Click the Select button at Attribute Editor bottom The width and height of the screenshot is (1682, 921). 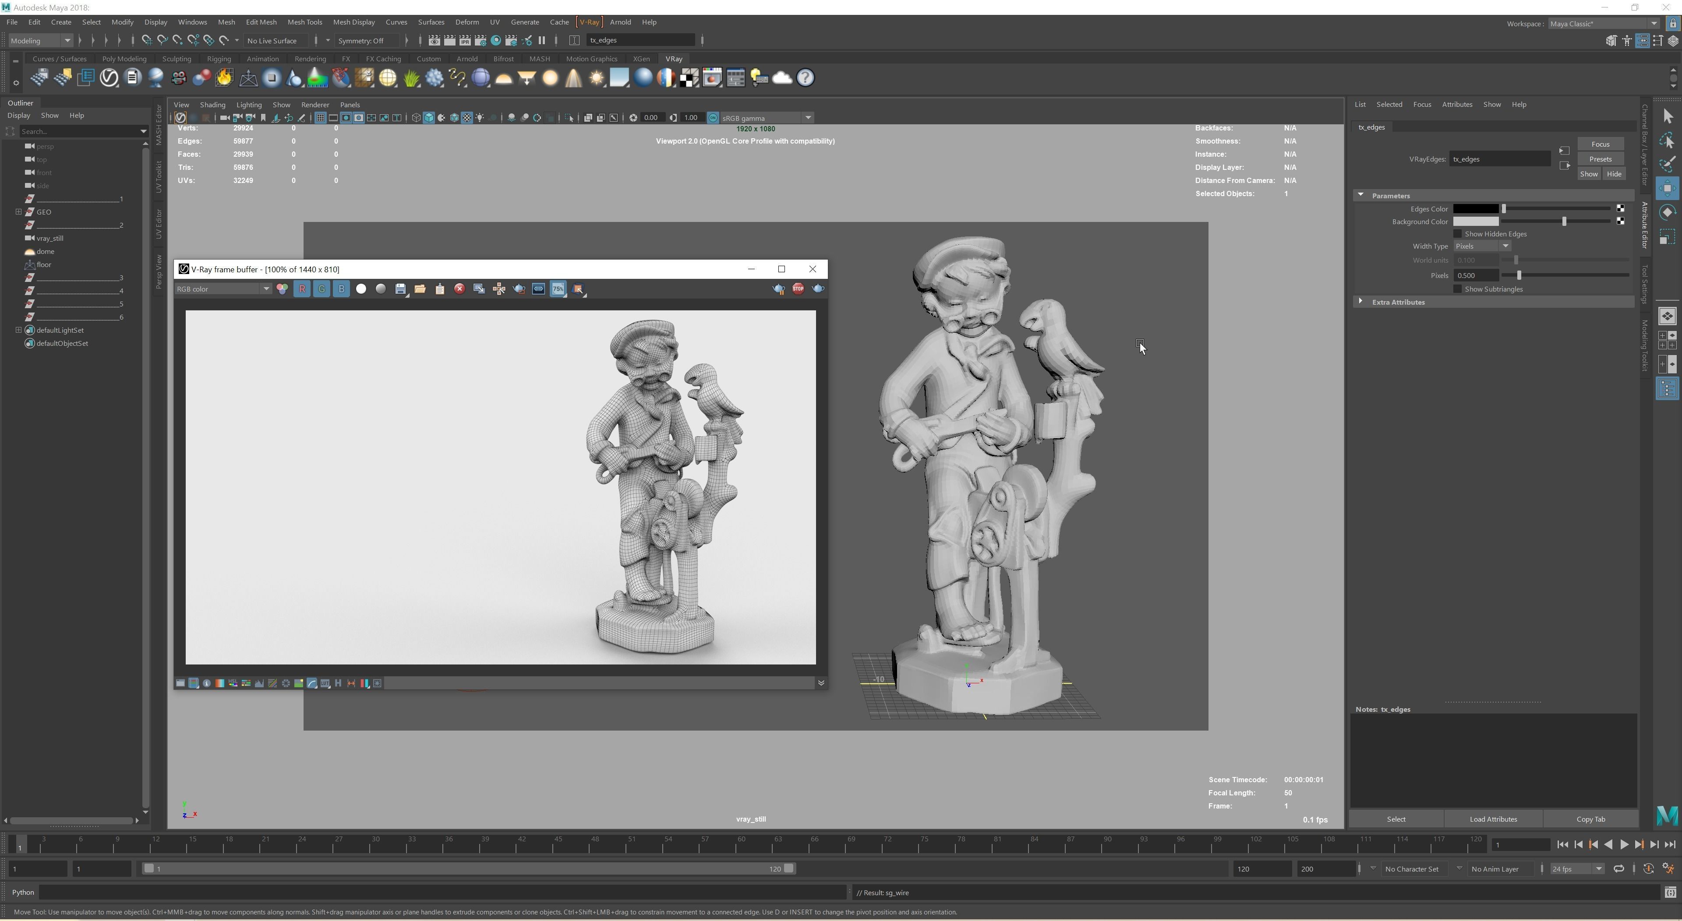click(1396, 819)
